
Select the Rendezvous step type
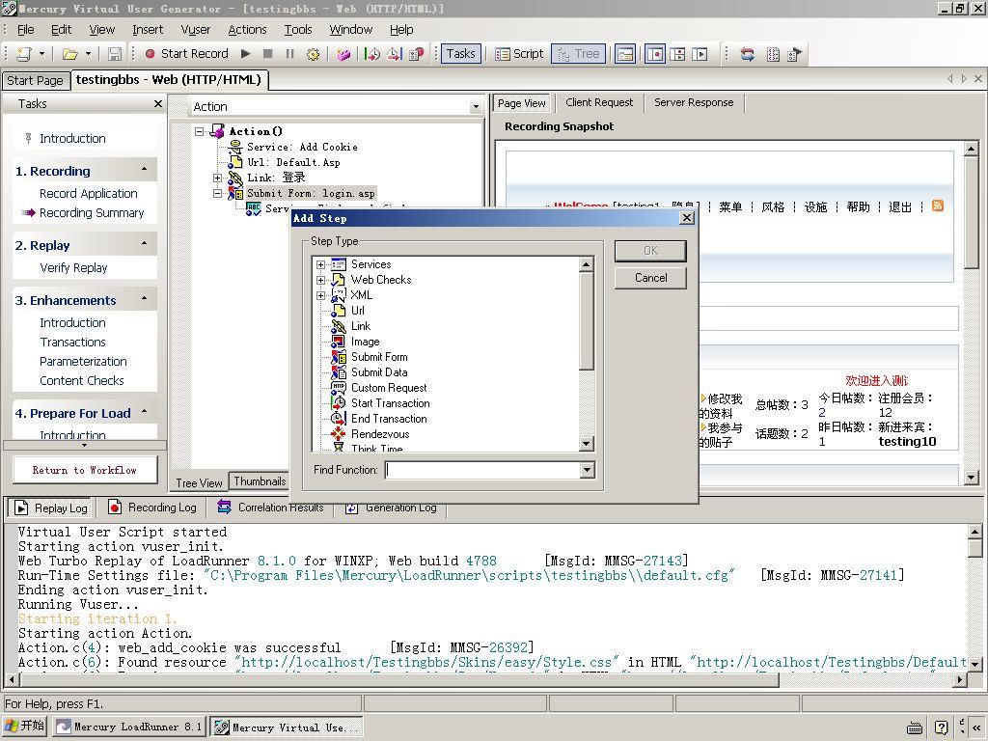point(380,434)
